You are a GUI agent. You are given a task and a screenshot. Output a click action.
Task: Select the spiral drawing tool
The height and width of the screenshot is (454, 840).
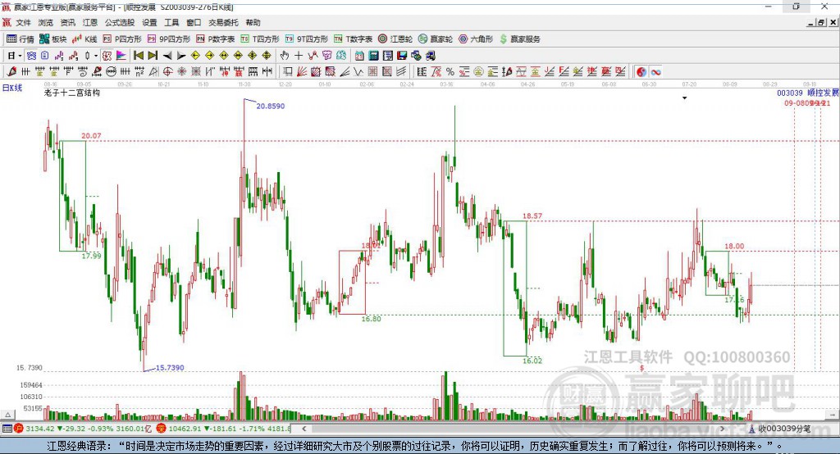coord(82,72)
